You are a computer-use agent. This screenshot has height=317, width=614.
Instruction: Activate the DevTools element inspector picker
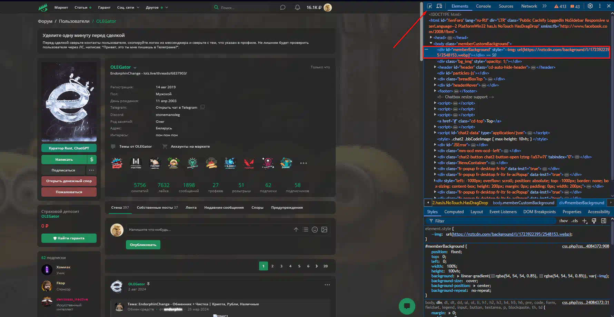(429, 6)
